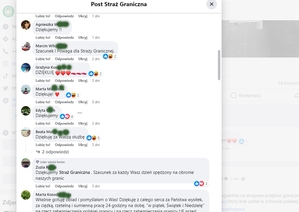Screen dimensions: 299x212
Task: Toggle Lubię to! on Edyta's comment
Action: point(43,123)
